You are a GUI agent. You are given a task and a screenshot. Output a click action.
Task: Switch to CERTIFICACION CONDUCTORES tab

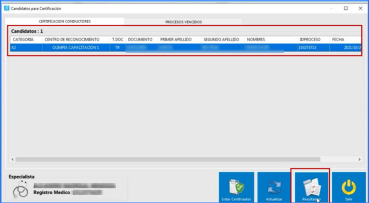(65, 21)
